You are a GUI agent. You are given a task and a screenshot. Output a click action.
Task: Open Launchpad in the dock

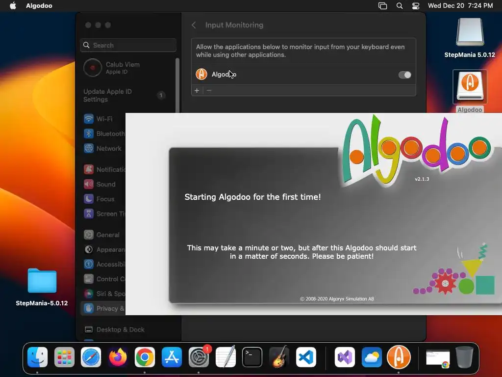coord(64,357)
